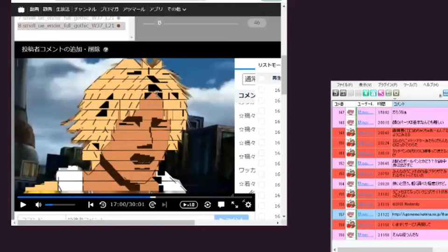Click the blue icon at viewer toolbar's right edge

[445, 93]
